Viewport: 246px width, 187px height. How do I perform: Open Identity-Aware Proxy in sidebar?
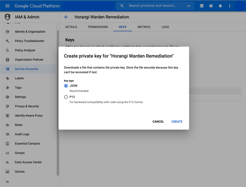[x=29, y=115]
